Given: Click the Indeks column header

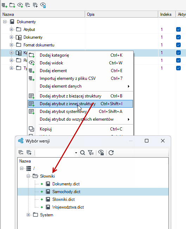Looking at the screenshot, I should click(x=167, y=14).
